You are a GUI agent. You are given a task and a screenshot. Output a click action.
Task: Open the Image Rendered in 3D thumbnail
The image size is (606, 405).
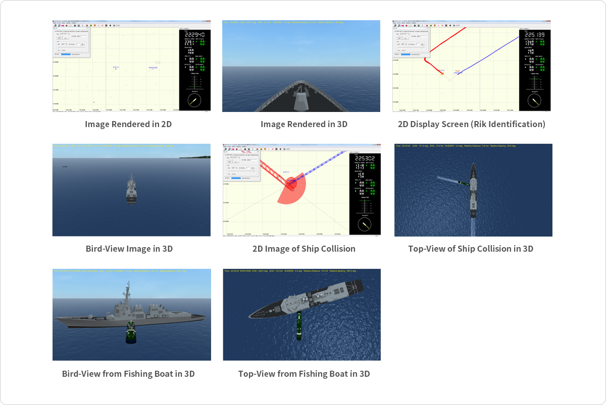click(x=301, y=66)
